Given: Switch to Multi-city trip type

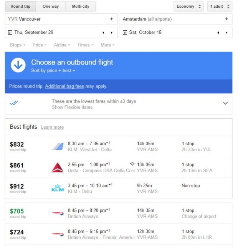Looking at the screenshot, I should point(81,7).
